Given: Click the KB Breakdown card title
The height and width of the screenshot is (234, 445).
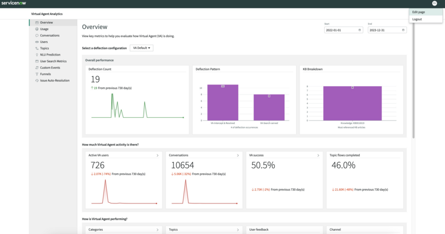Looking at the screenshot, I should (313, 69).
